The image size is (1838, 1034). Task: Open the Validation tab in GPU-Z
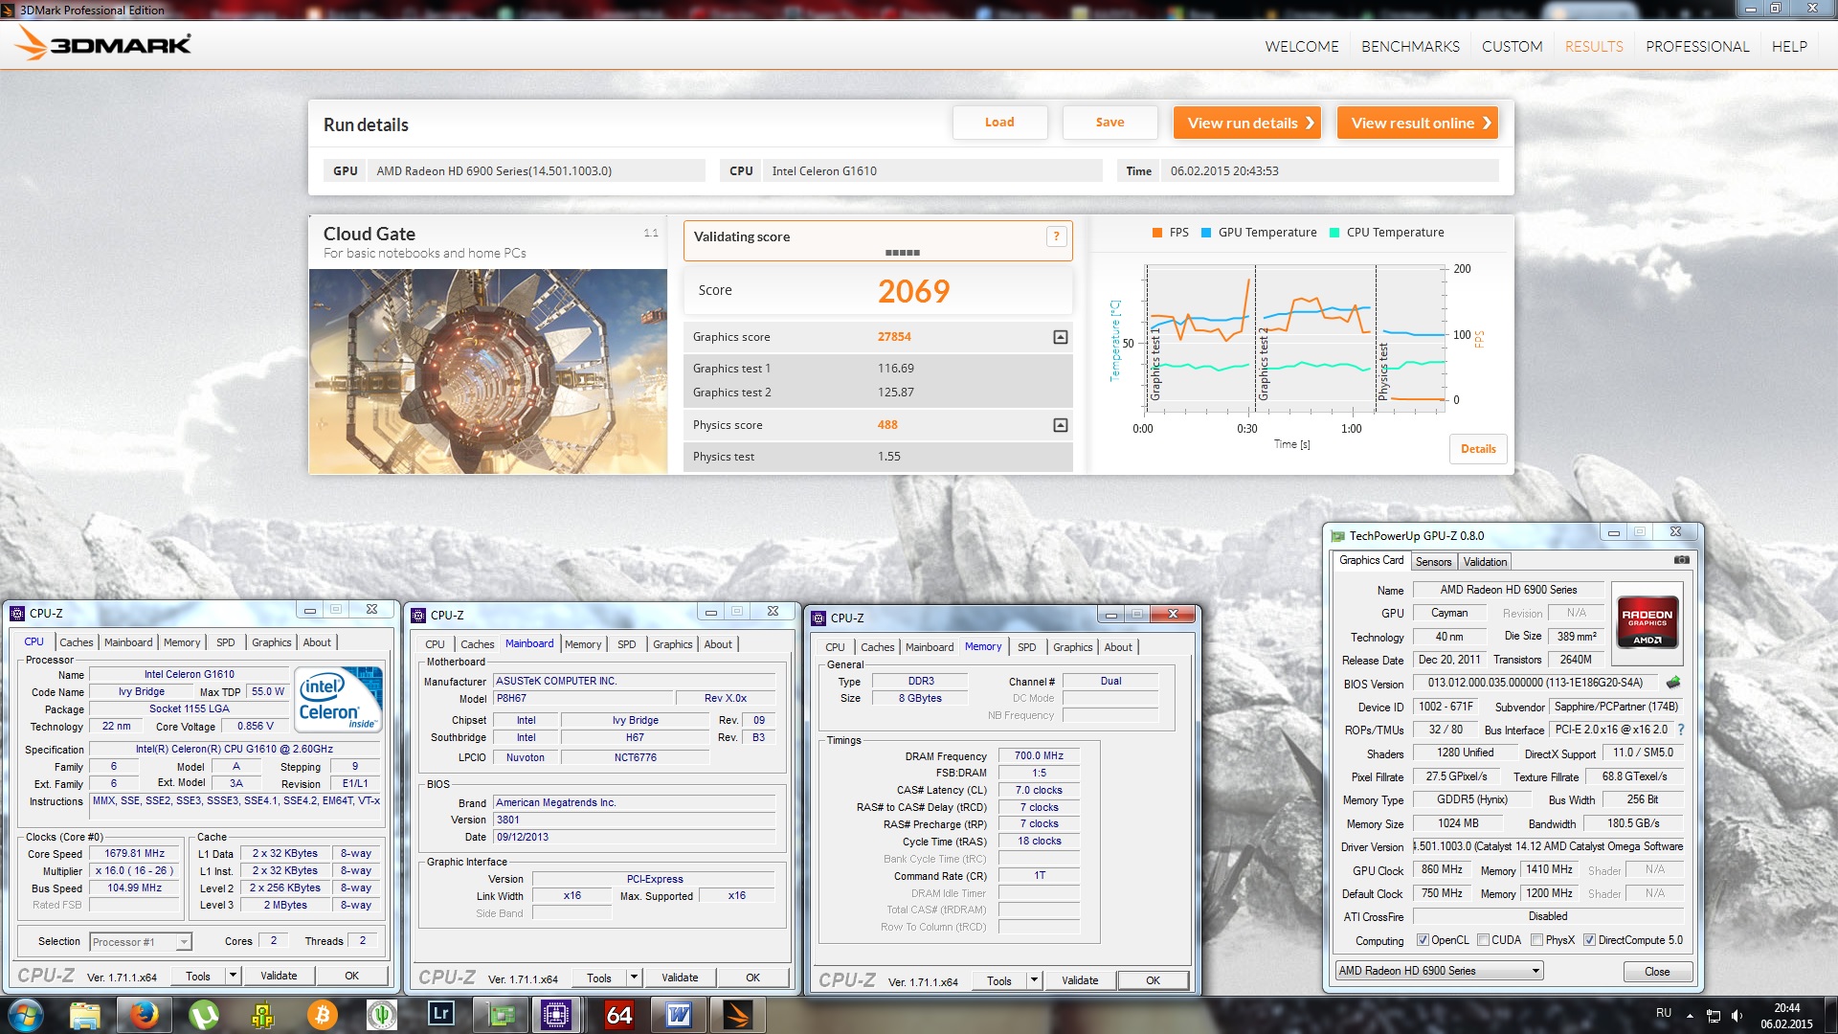[x=1485, y=562]
